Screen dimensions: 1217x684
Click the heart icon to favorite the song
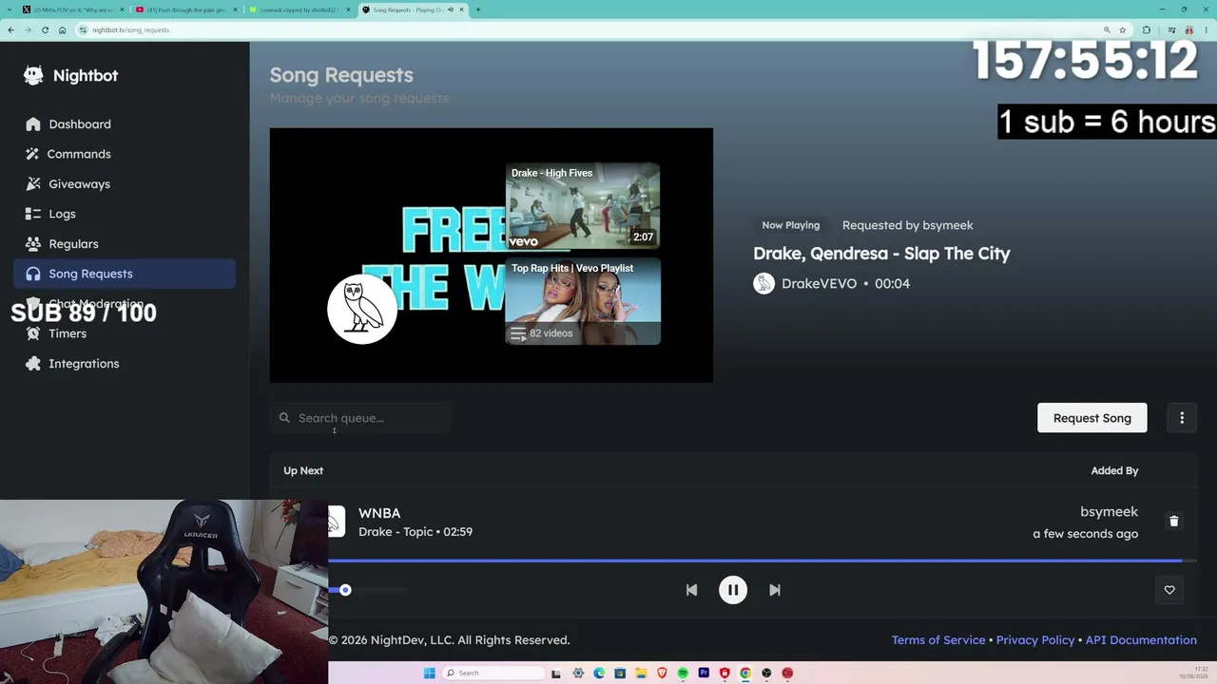[x=1169, y=590]
